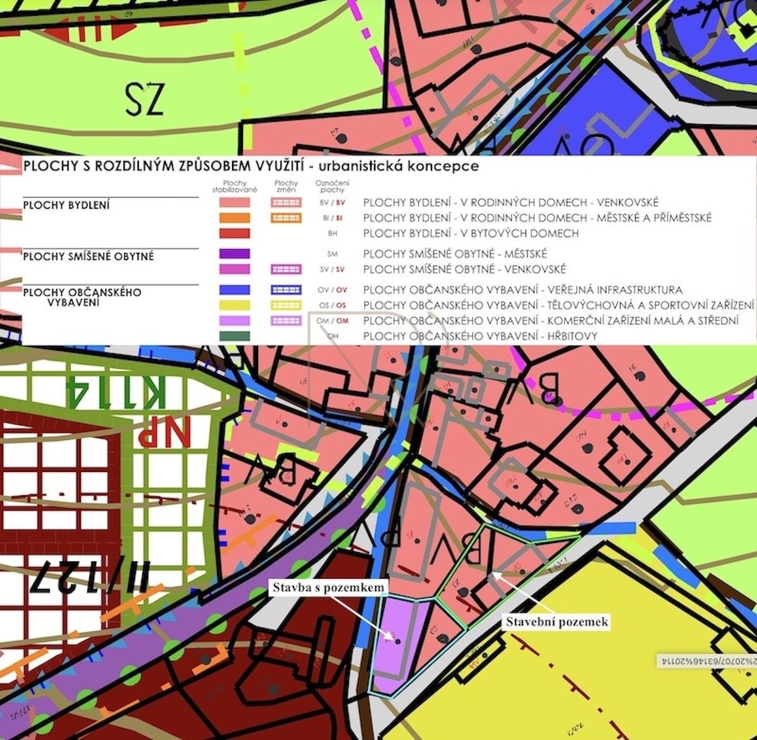Click the light purple OM commercial swatch
Viewport: 757px width, 740px height.
pyautogui.click(x=233, y=321)
